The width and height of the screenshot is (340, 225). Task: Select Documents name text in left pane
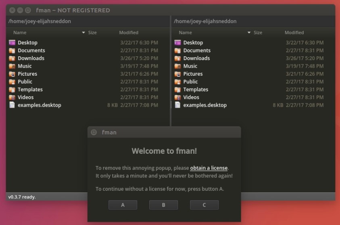click(x=31, y=50)
